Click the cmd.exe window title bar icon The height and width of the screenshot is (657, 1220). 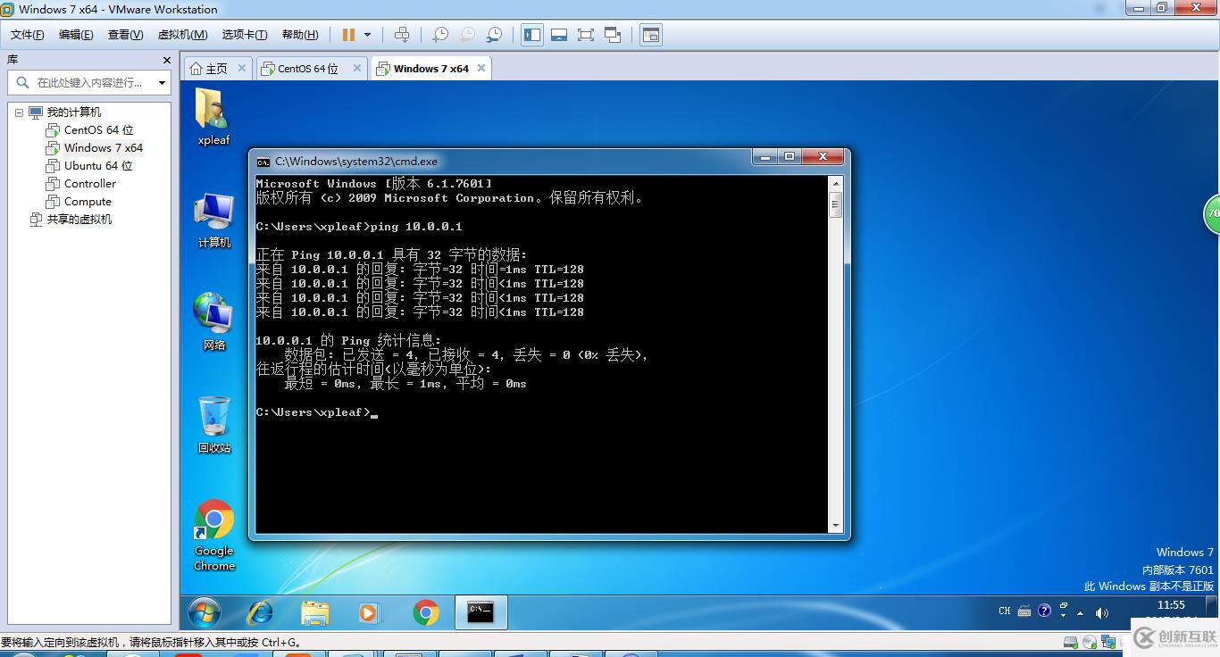click(x=263, y=162)
